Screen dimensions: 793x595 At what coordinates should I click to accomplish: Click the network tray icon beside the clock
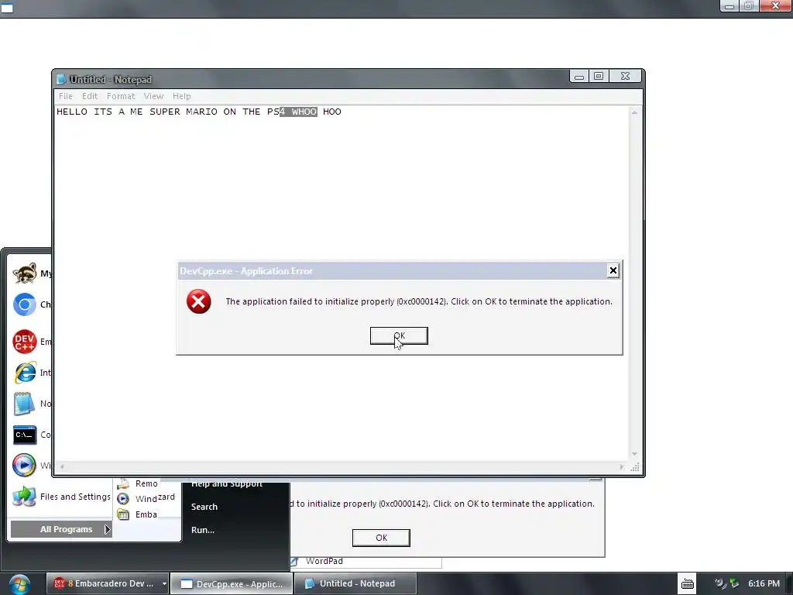734,584
